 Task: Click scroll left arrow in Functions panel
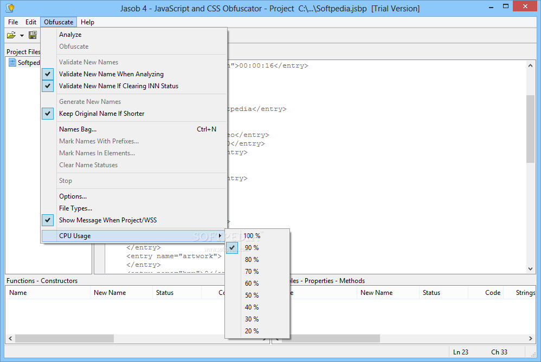click(x=10, y=339)
